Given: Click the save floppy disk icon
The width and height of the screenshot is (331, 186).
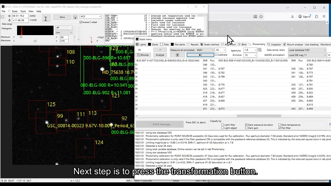Looking at the screenshot, I should click(75, 17).
